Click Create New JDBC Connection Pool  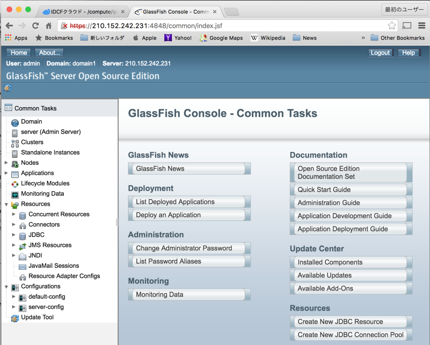point(351,335)
